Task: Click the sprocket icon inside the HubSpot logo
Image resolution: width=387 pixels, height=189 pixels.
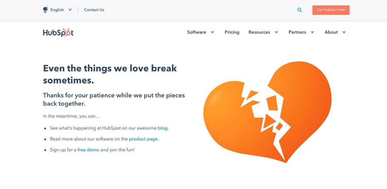Action: tap(69, 32)
